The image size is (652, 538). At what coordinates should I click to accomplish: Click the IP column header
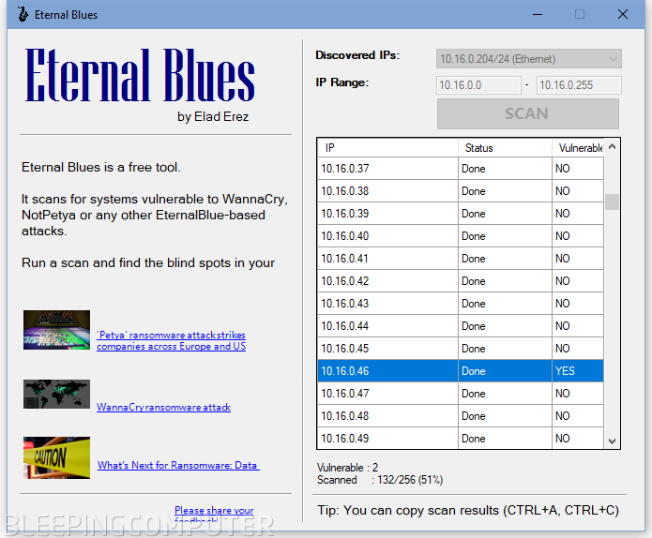(387, 147)
